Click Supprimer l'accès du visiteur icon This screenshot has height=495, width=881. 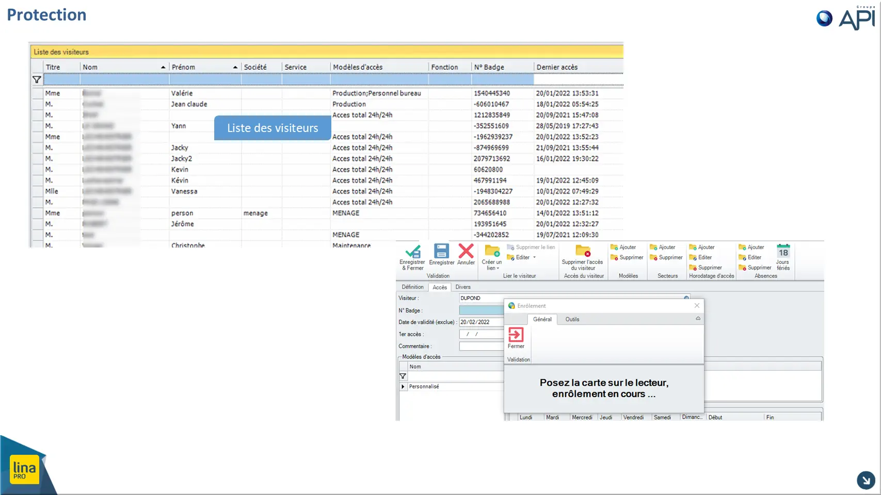pos(583,251)
